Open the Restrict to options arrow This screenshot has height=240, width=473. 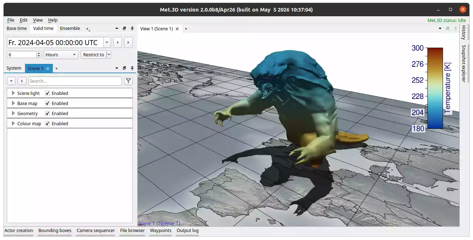click(x=109, y=54)
